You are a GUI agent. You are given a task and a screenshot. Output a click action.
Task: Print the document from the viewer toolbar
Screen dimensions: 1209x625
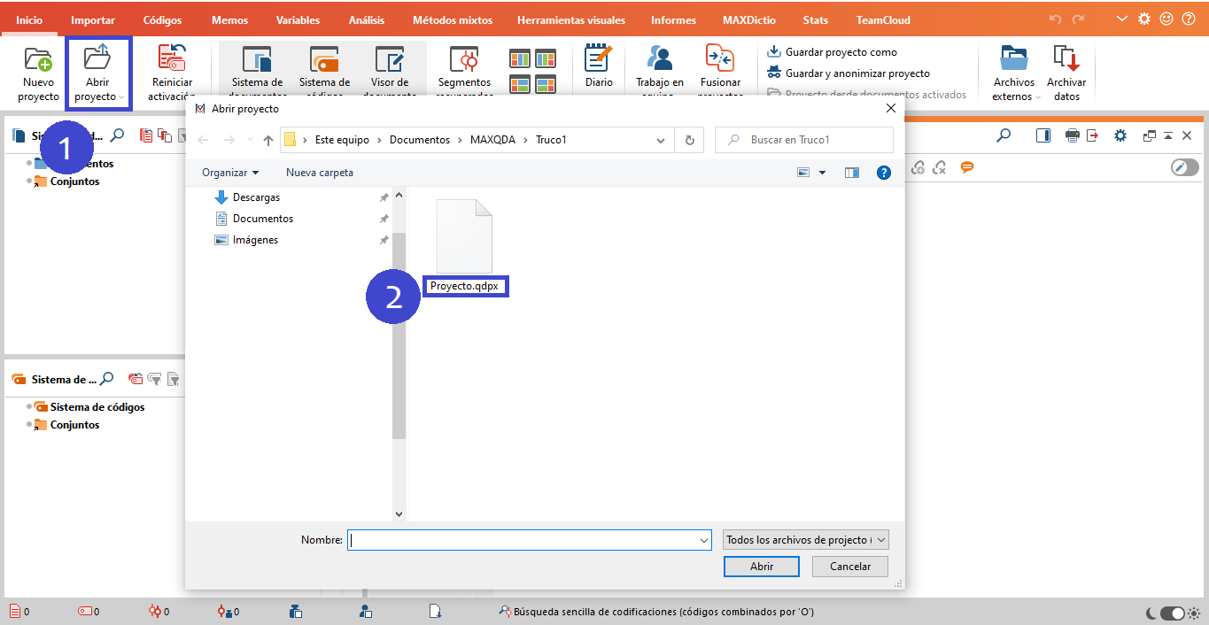[x=1072, y=135]
